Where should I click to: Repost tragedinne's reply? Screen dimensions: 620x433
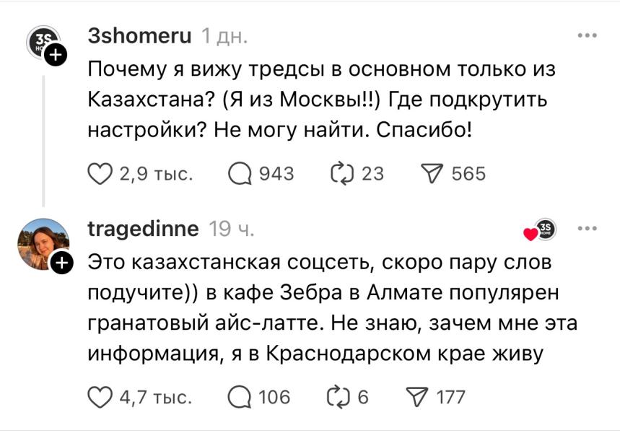tap(339, 396)
